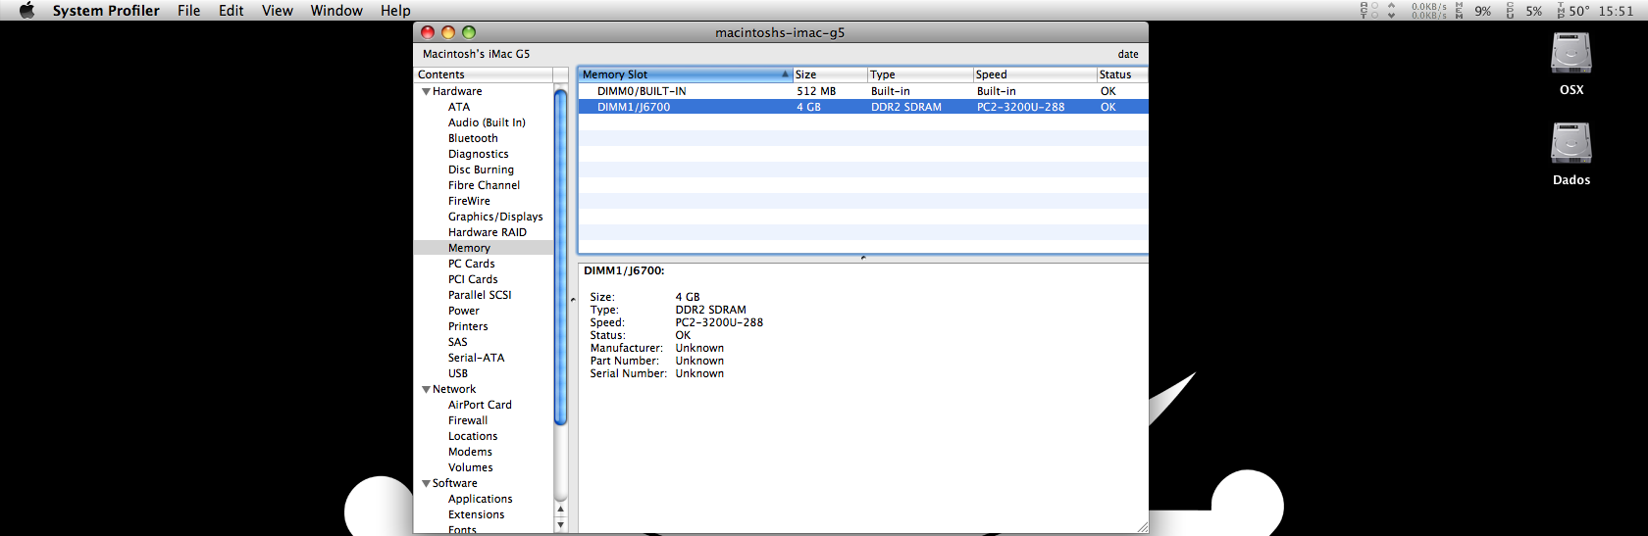The image size is (1648, 536).
Task: Select Bluetooth in the sidebar
Action: tap(473, 138)
